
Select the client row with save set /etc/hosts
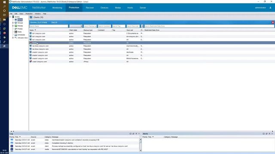[152, 52]
